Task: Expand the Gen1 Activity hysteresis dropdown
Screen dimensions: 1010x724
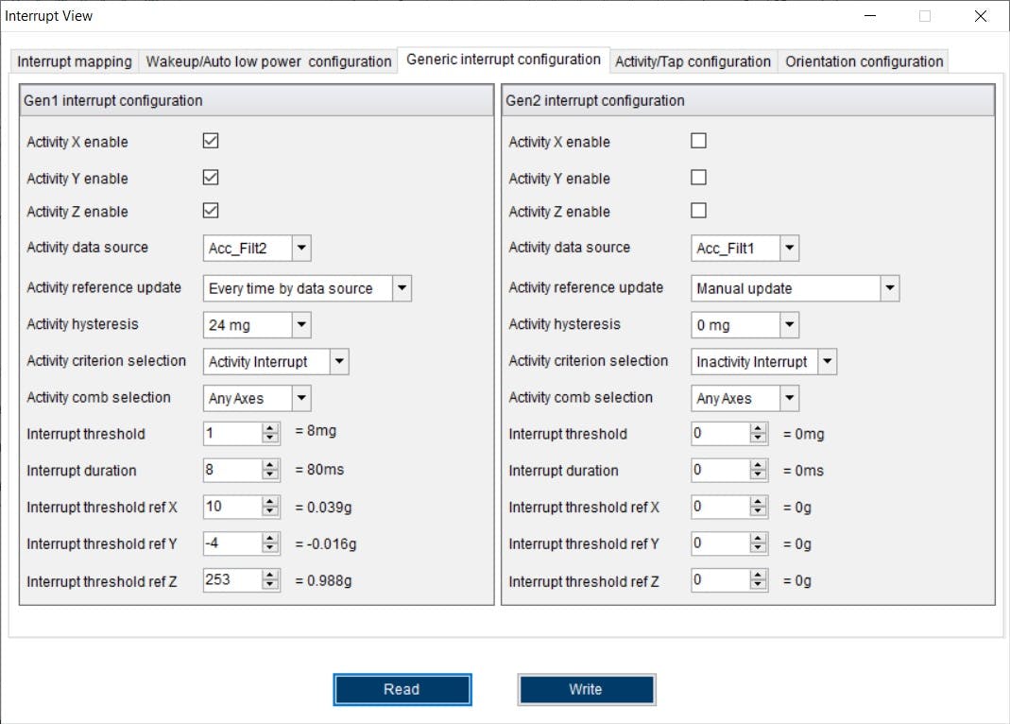Action: (x=300, y=324)
